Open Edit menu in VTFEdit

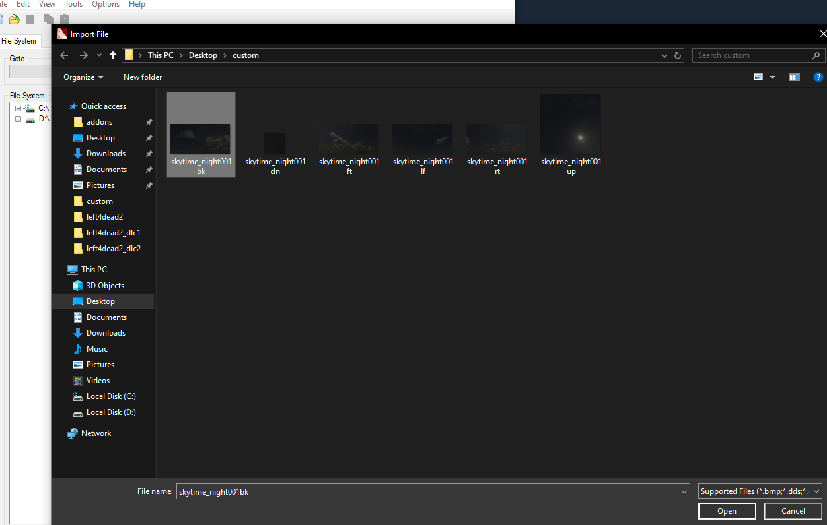pos(23,4)
